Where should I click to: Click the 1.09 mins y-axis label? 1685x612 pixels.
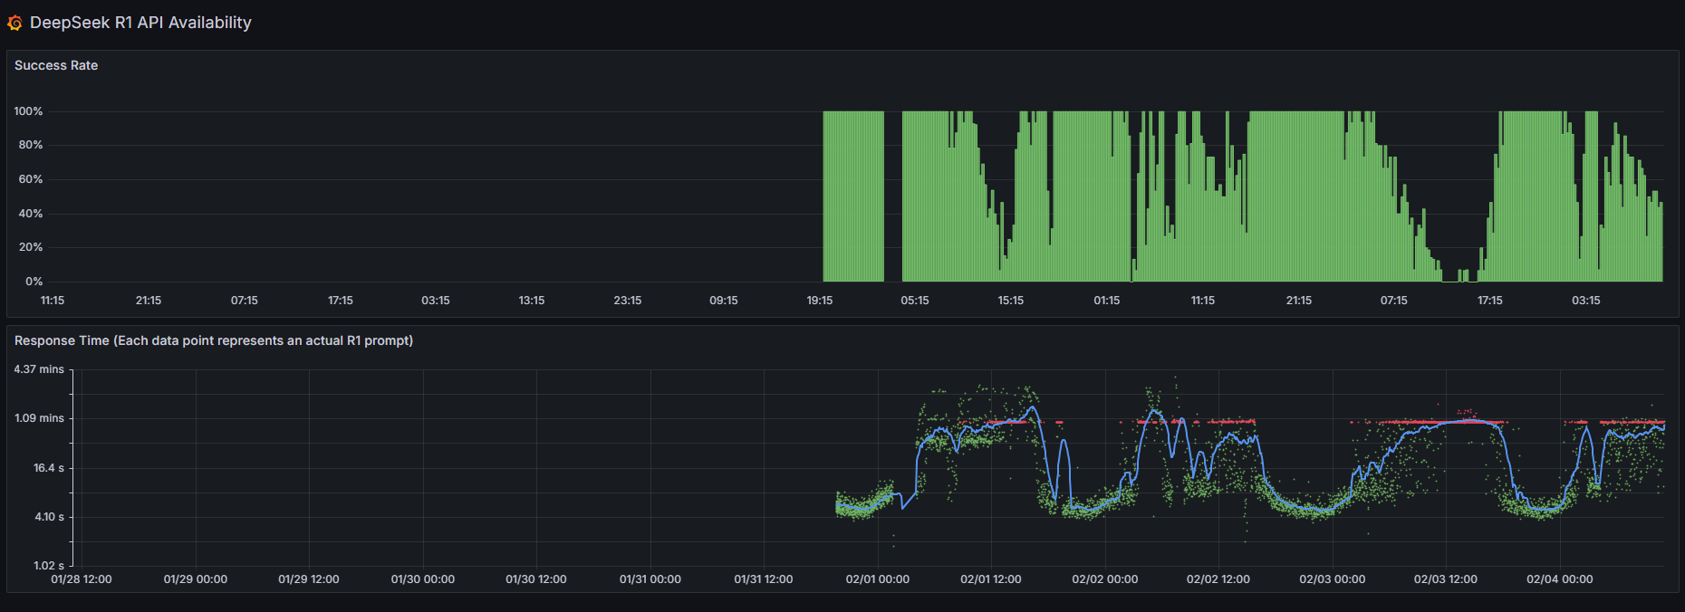(39, 418)
